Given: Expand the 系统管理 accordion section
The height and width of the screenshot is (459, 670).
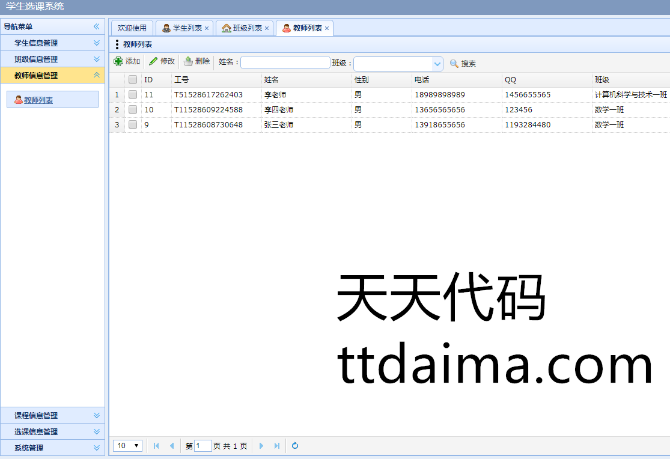Looking at the screenshot, I should (x=96, y=448).
